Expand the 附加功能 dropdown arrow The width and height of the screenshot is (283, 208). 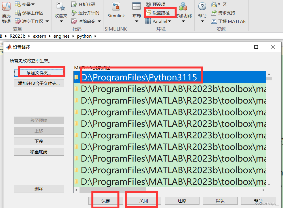pos(183,21)
